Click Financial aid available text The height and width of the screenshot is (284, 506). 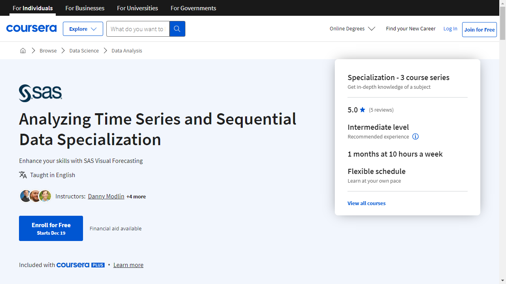(x=115, y=228)
